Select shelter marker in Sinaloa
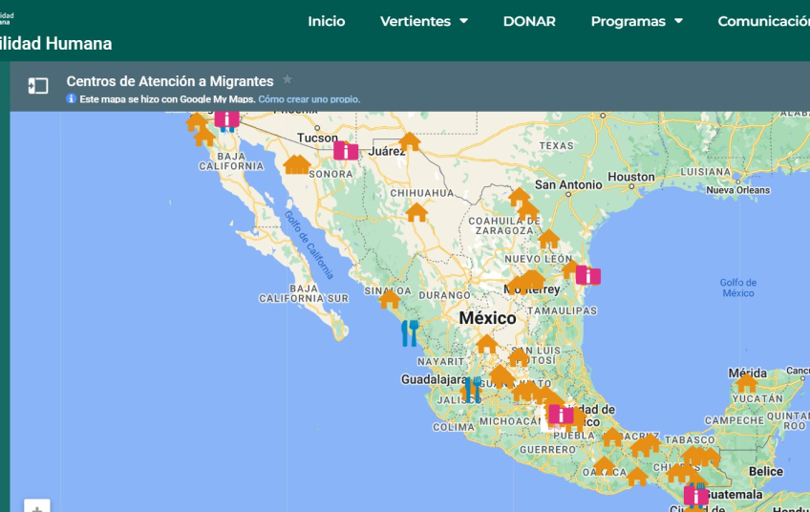Image resolution: width=810 pixels, height=512 pixels. pyautogui.click(x=390, y=298)
